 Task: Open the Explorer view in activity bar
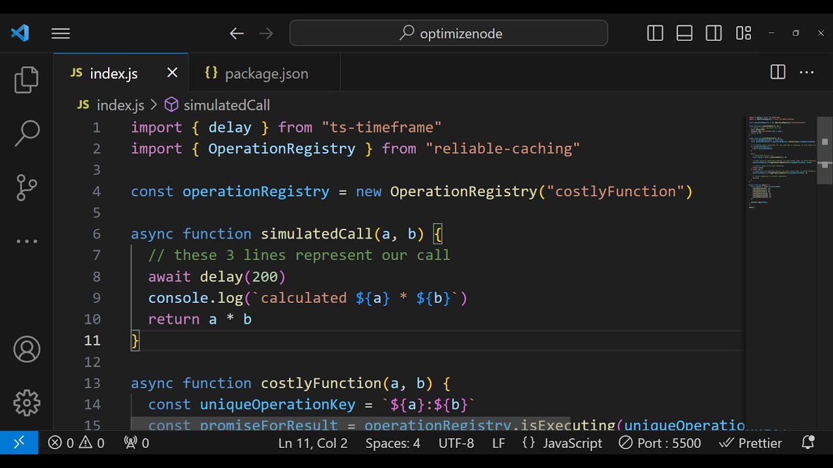[x=27, y=80]
